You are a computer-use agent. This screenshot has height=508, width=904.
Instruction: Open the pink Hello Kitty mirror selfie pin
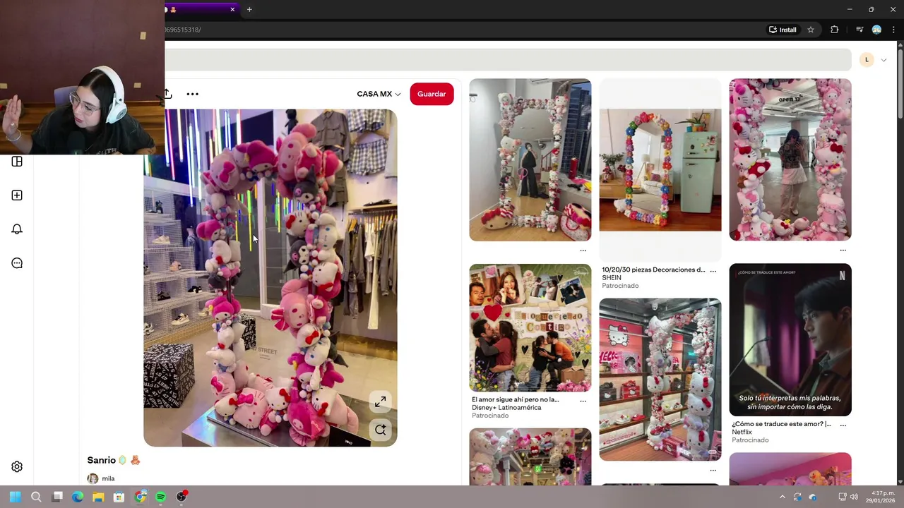[x=790, y=160]
